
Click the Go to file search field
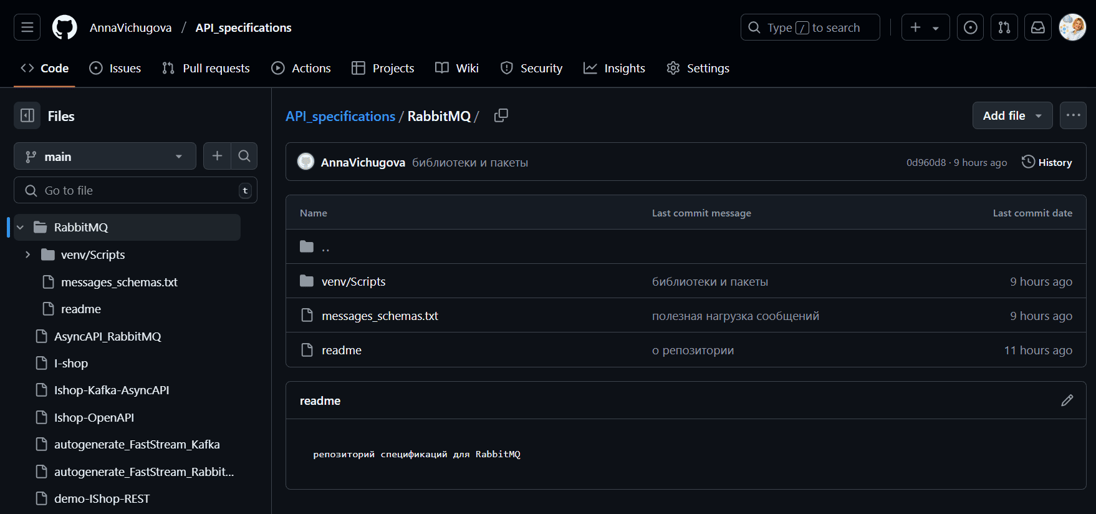pos(135,190)
